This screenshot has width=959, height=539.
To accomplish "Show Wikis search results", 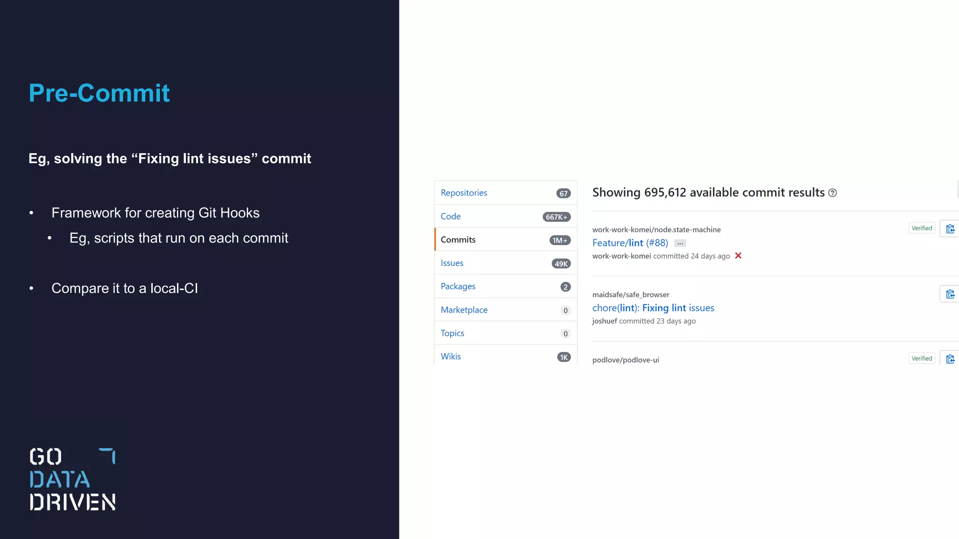I will pyautogui.click(x=506, y=356).
